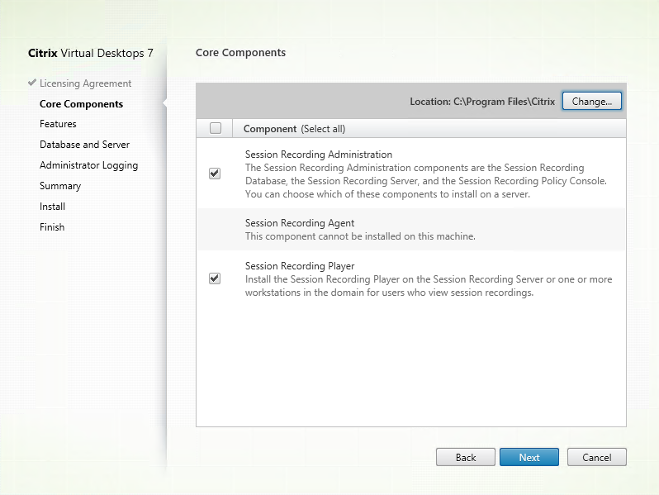
Task: Click the Session Recording Player title
Action: click(300, 266)
